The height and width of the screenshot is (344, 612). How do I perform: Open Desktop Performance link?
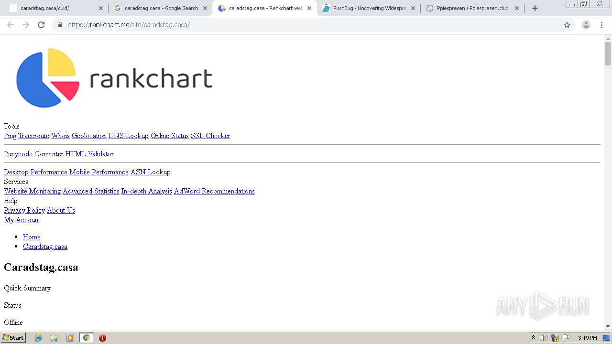(x=35, y=172)
